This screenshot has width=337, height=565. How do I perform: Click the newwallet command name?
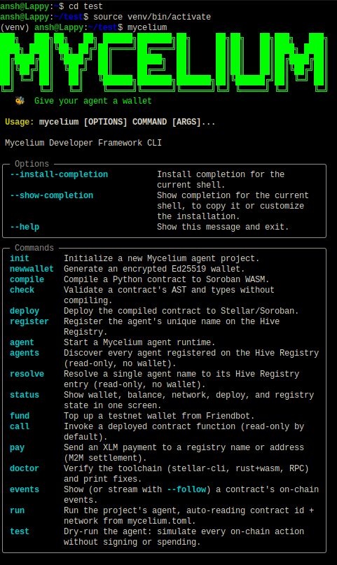tap(32, 269)
